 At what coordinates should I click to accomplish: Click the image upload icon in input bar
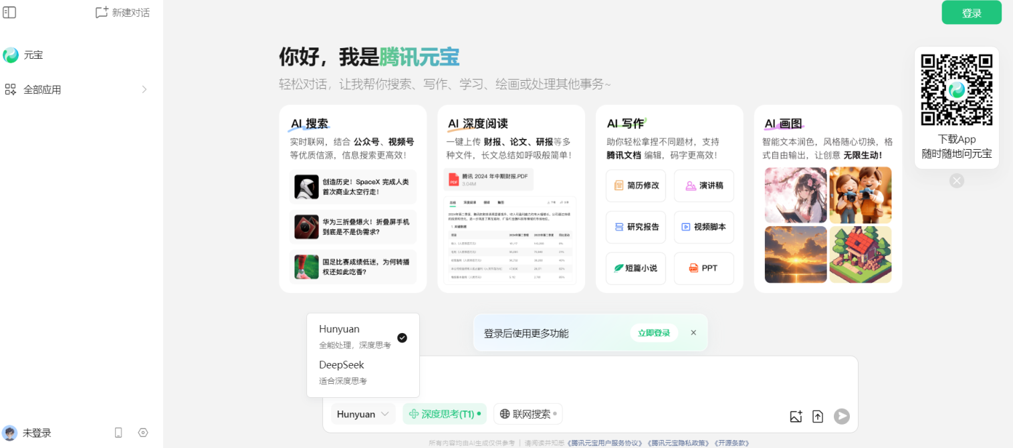point(796,416)
